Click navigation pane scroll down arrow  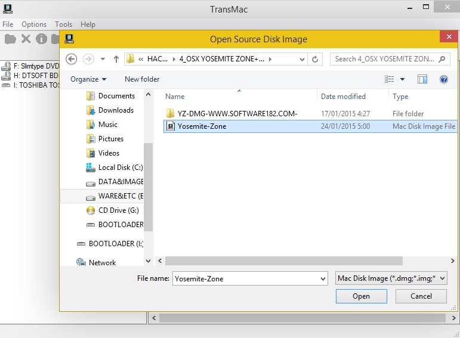point(148,261)
